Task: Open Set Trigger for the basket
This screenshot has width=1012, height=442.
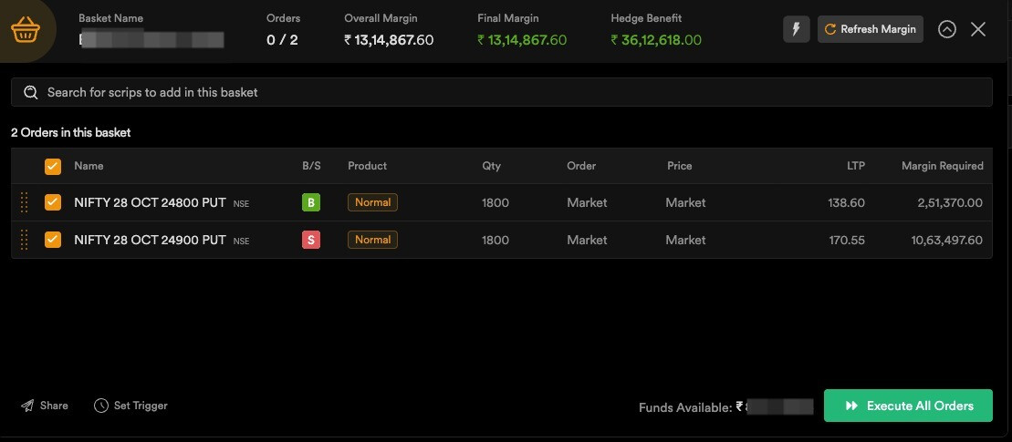Action: (130, 406)
